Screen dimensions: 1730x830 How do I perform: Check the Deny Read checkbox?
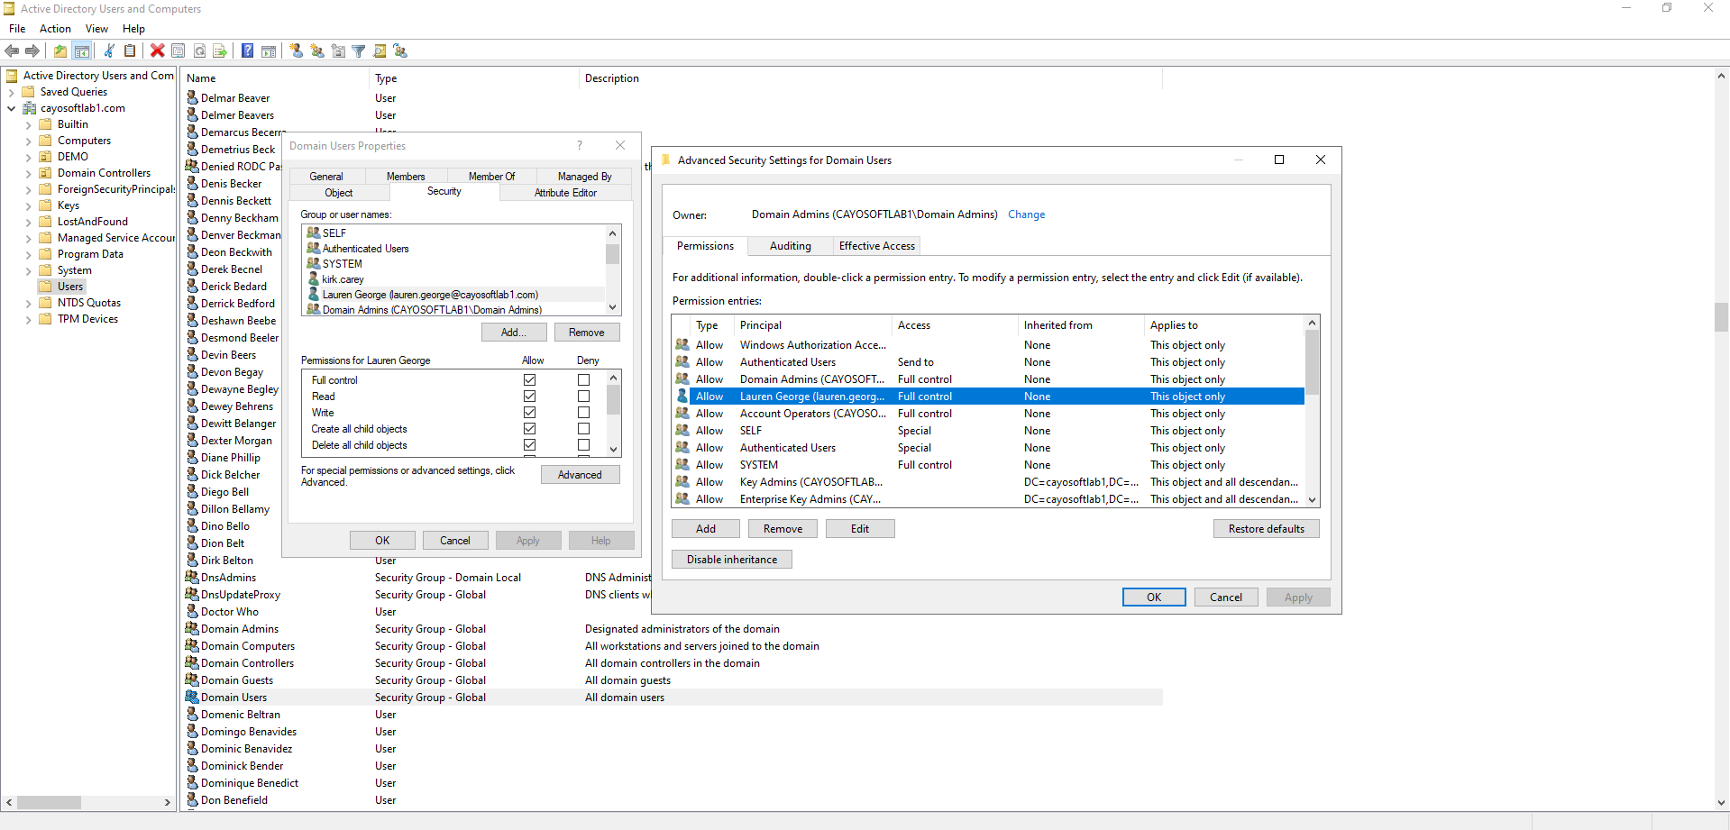(x=583, y=397)
